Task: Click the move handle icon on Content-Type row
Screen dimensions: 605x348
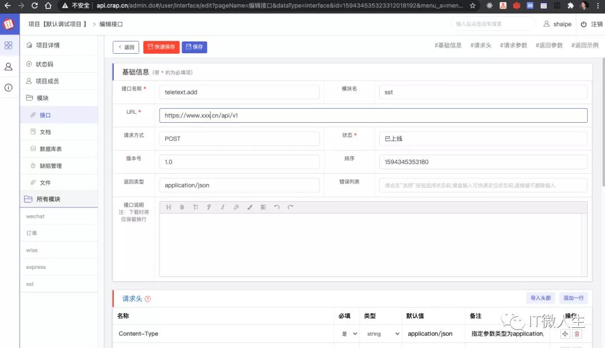Action: 565,333
